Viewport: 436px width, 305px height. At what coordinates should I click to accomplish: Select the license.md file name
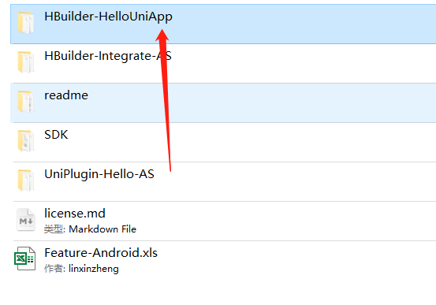coord(75,214)
